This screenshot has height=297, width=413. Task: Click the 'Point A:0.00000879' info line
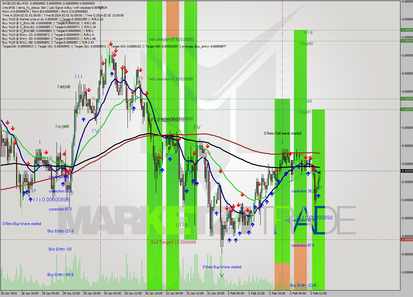(x=45, y=11)
